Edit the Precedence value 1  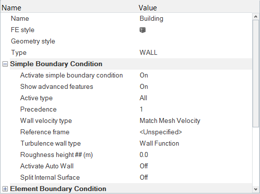coord(195,110)
